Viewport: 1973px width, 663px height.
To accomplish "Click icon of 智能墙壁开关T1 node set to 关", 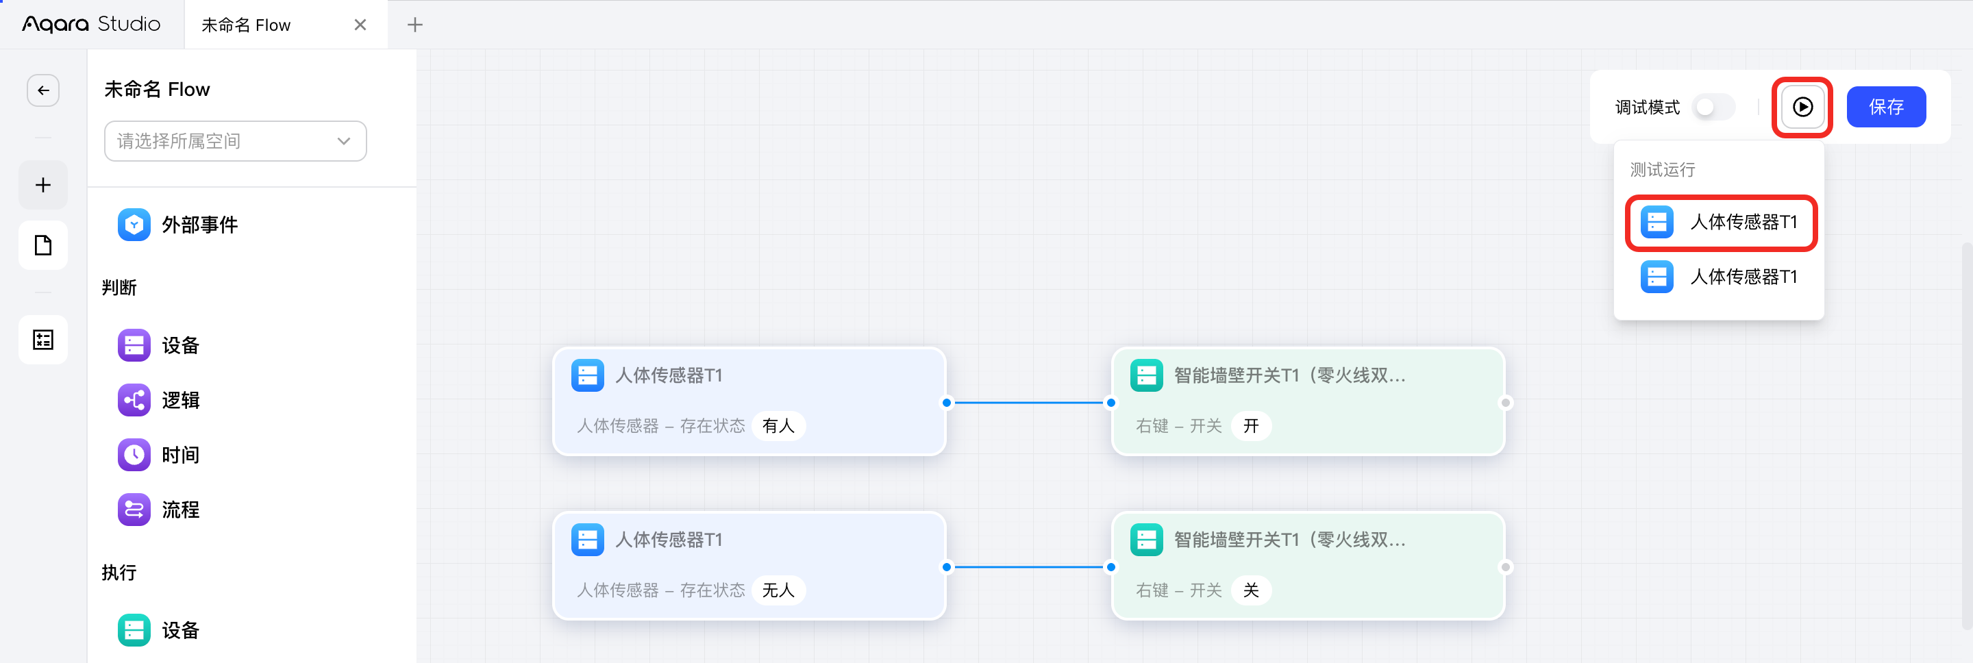I will coord(1147,540).
